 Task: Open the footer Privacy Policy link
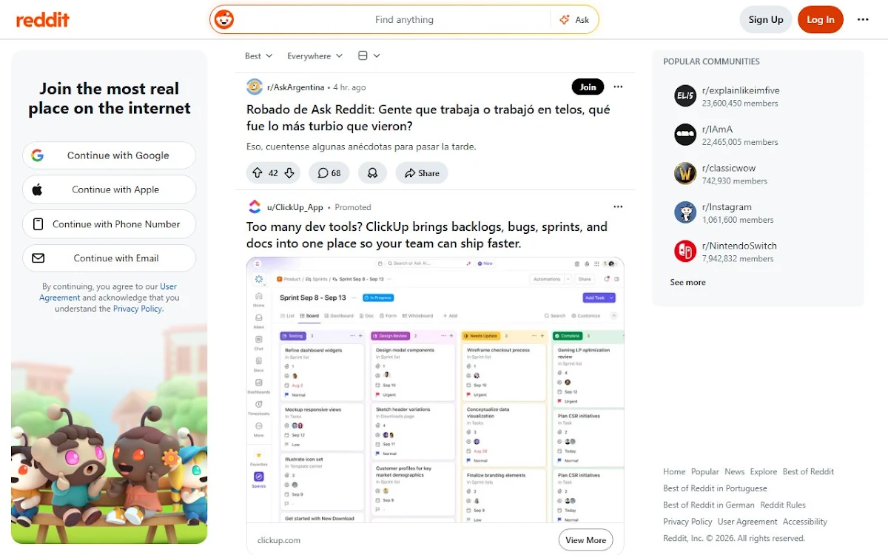pyautogui.click(x=687, y=522)
